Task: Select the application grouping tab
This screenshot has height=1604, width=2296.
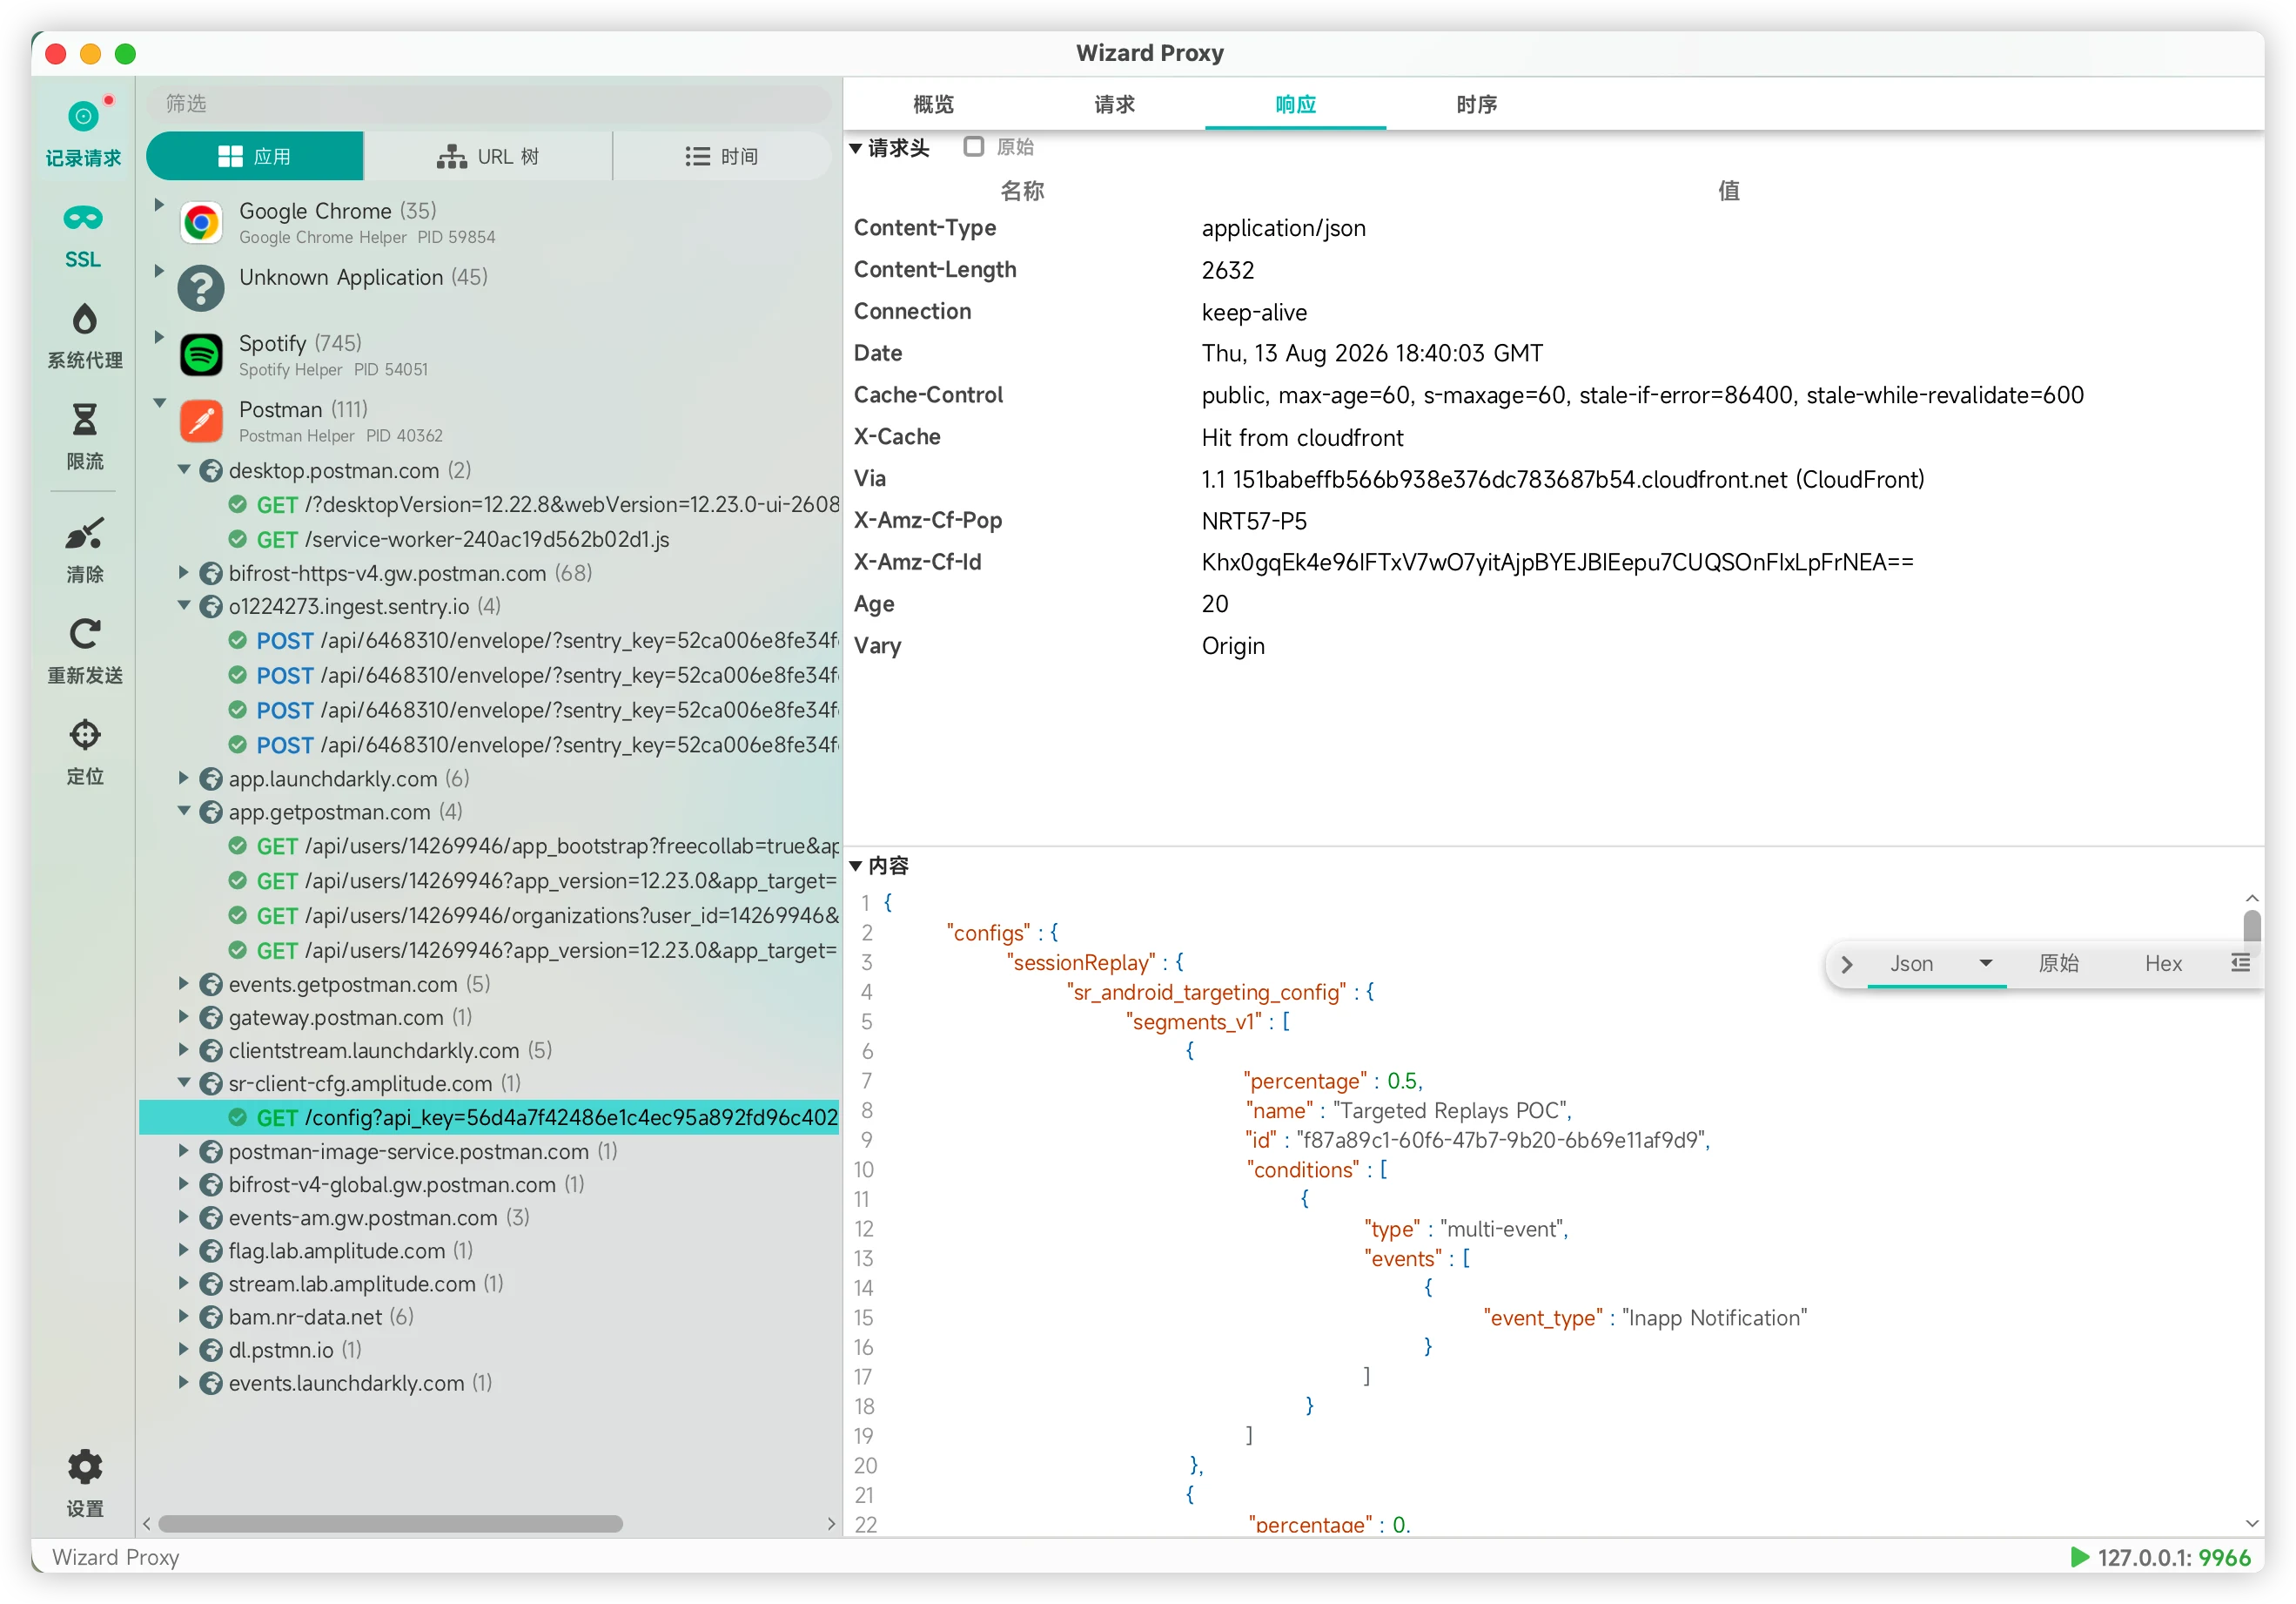Action: pyautogui.click(x=255, y=156)
